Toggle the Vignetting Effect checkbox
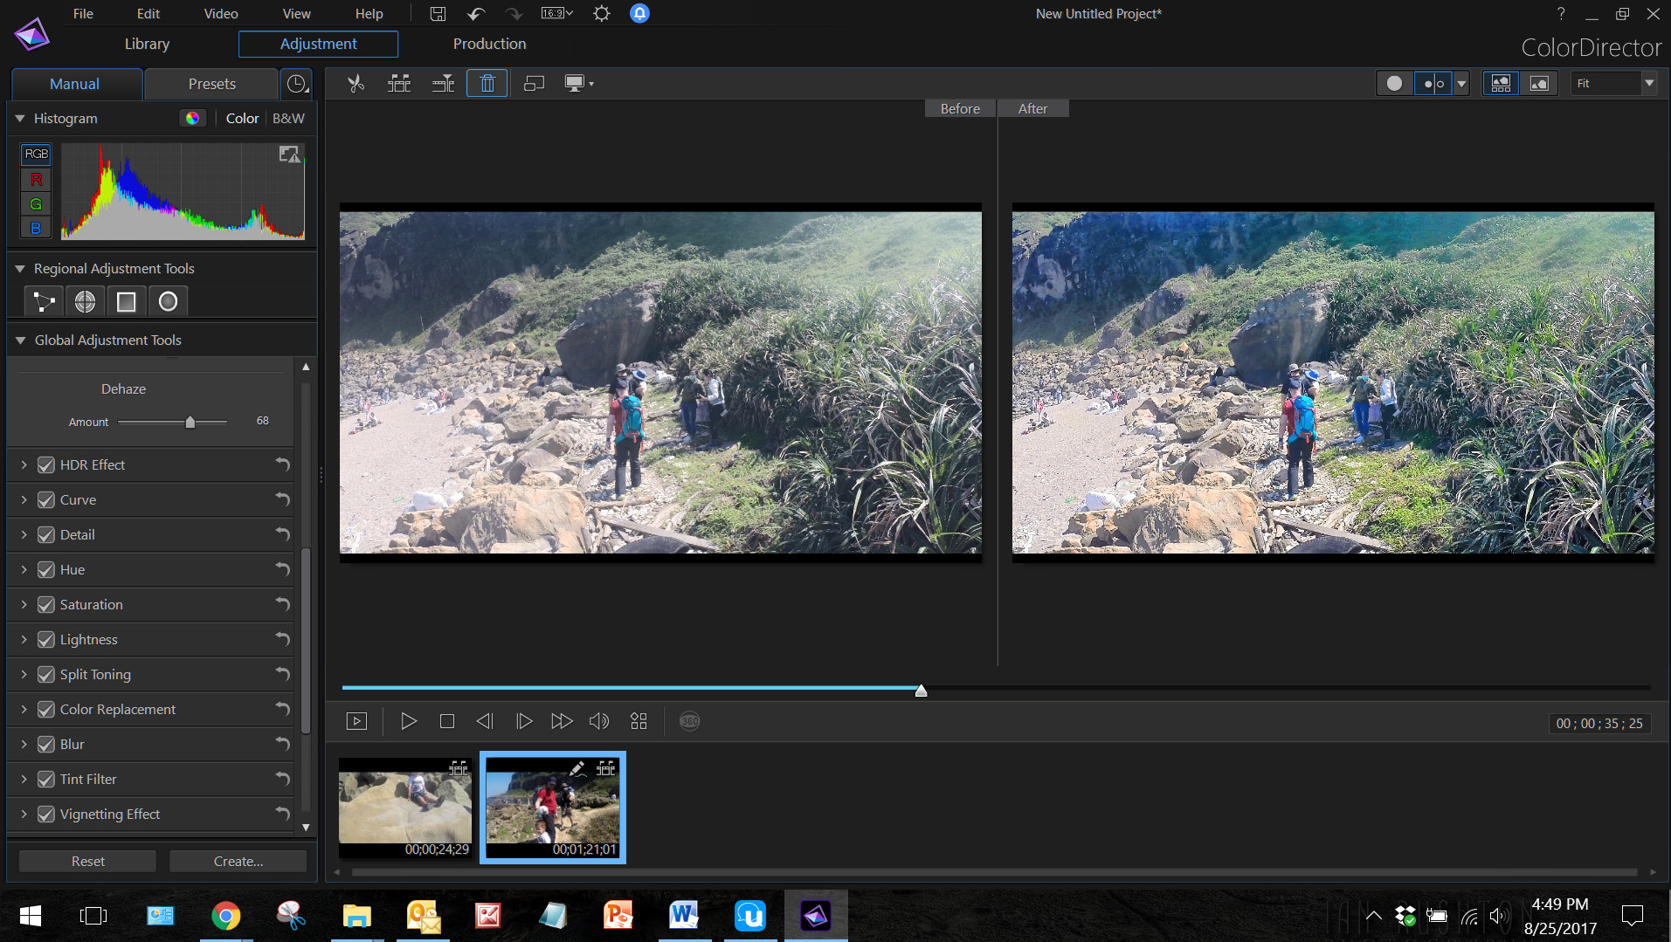Viewport: 1671px width, 942px height. [45, 814]
